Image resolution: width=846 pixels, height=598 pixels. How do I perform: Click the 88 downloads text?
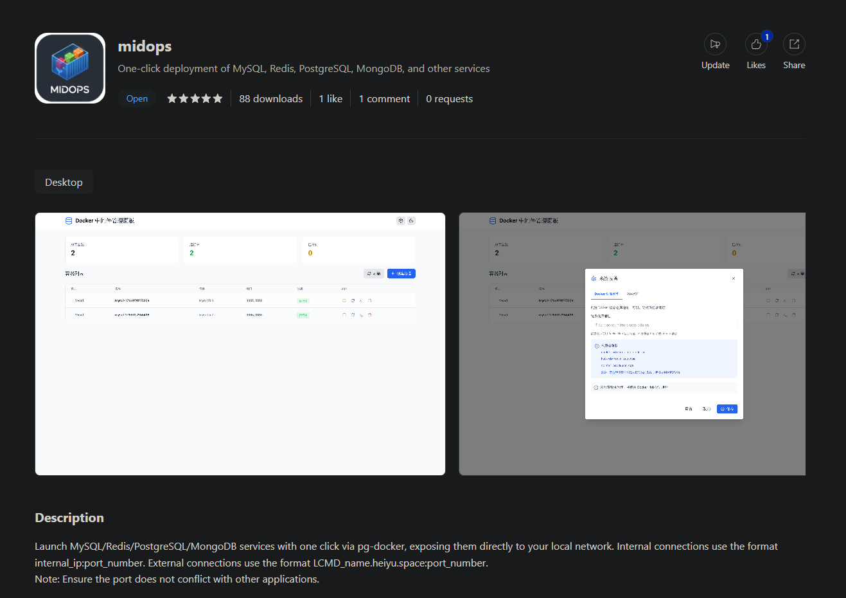271,98
